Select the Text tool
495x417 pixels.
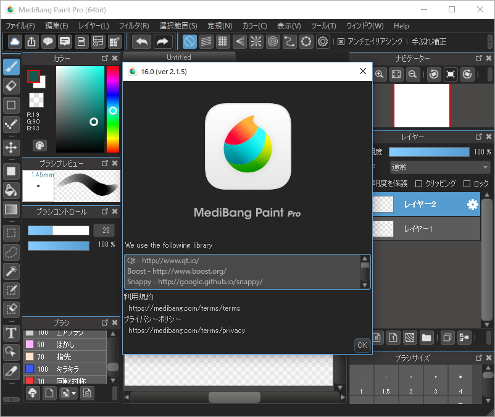pyautogui.click(x=11, y=332)
